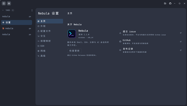
Task: Open external link icon for 提交 issue
Action: (181, 33)
